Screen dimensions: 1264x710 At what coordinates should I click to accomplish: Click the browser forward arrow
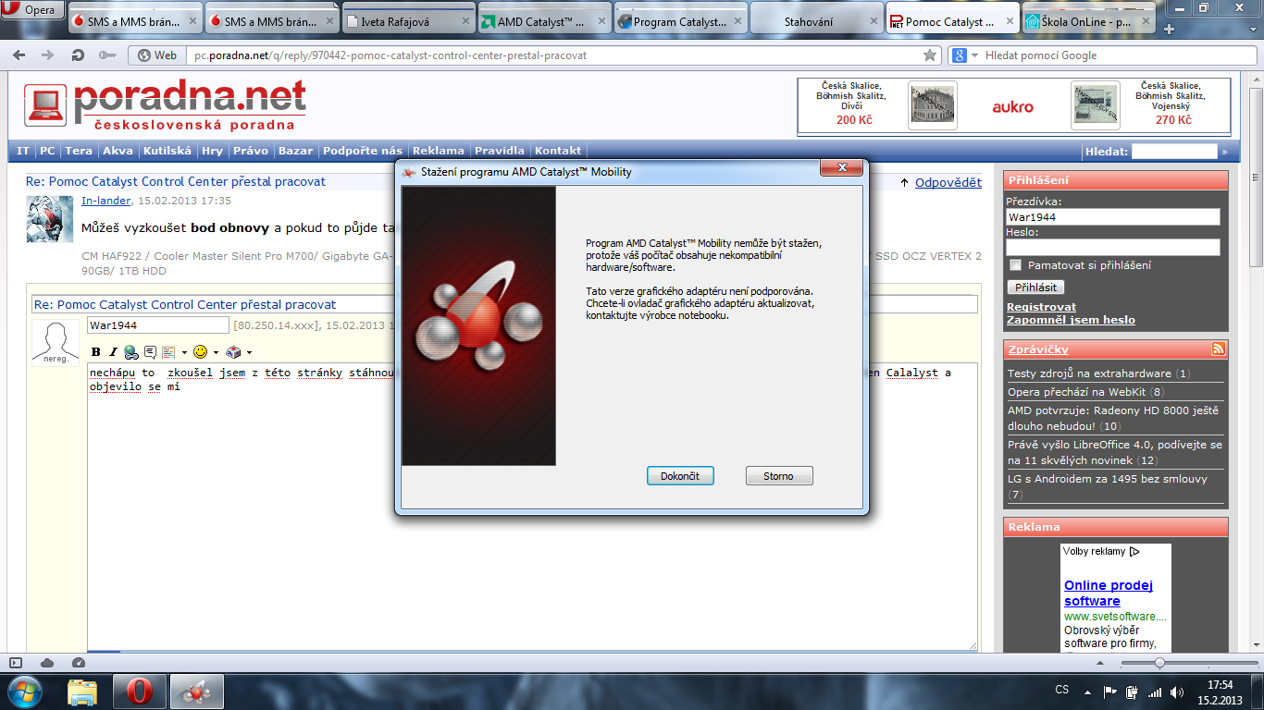48,55
